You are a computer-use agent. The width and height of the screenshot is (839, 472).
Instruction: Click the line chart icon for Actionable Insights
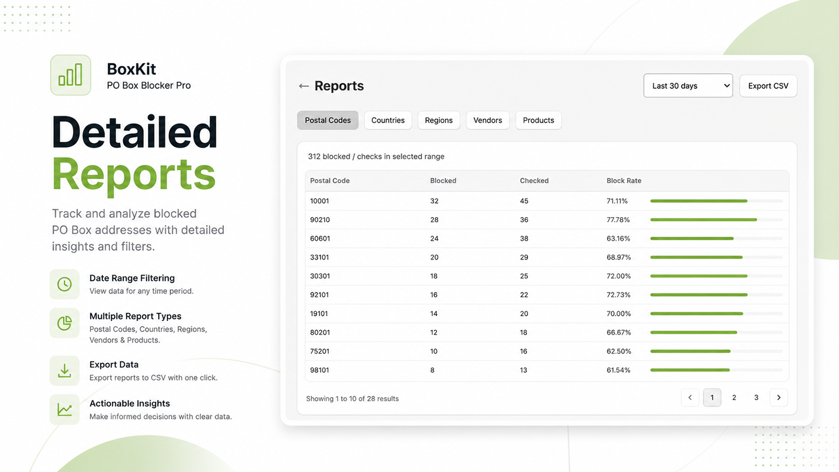64,410
